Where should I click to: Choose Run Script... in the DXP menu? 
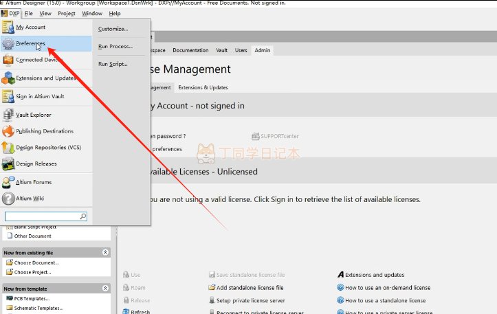tap(113, 64)
